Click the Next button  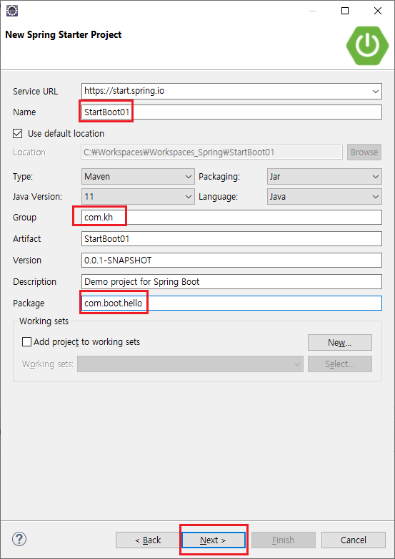(x=213, y=540)
